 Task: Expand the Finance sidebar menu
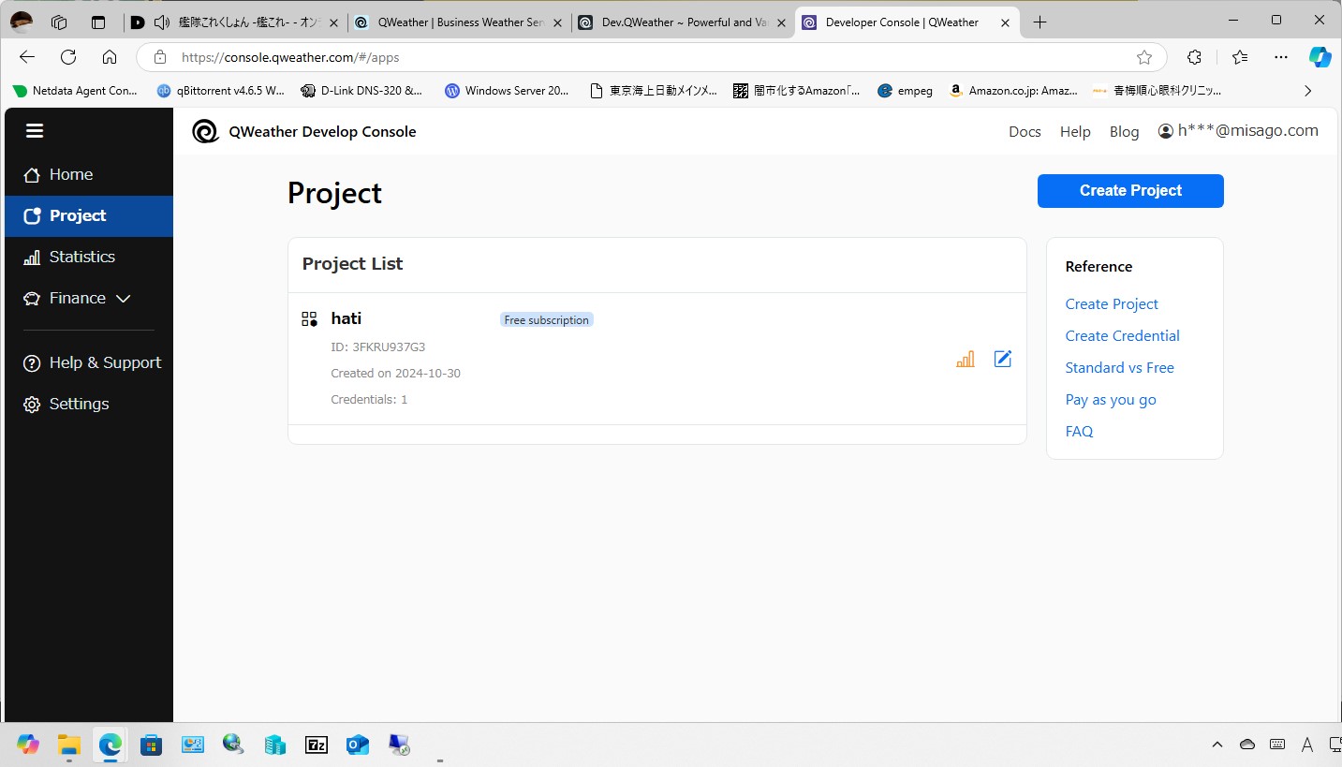click(89, 298)
